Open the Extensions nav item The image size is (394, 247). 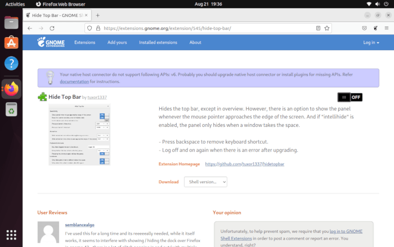pos(84,42)
